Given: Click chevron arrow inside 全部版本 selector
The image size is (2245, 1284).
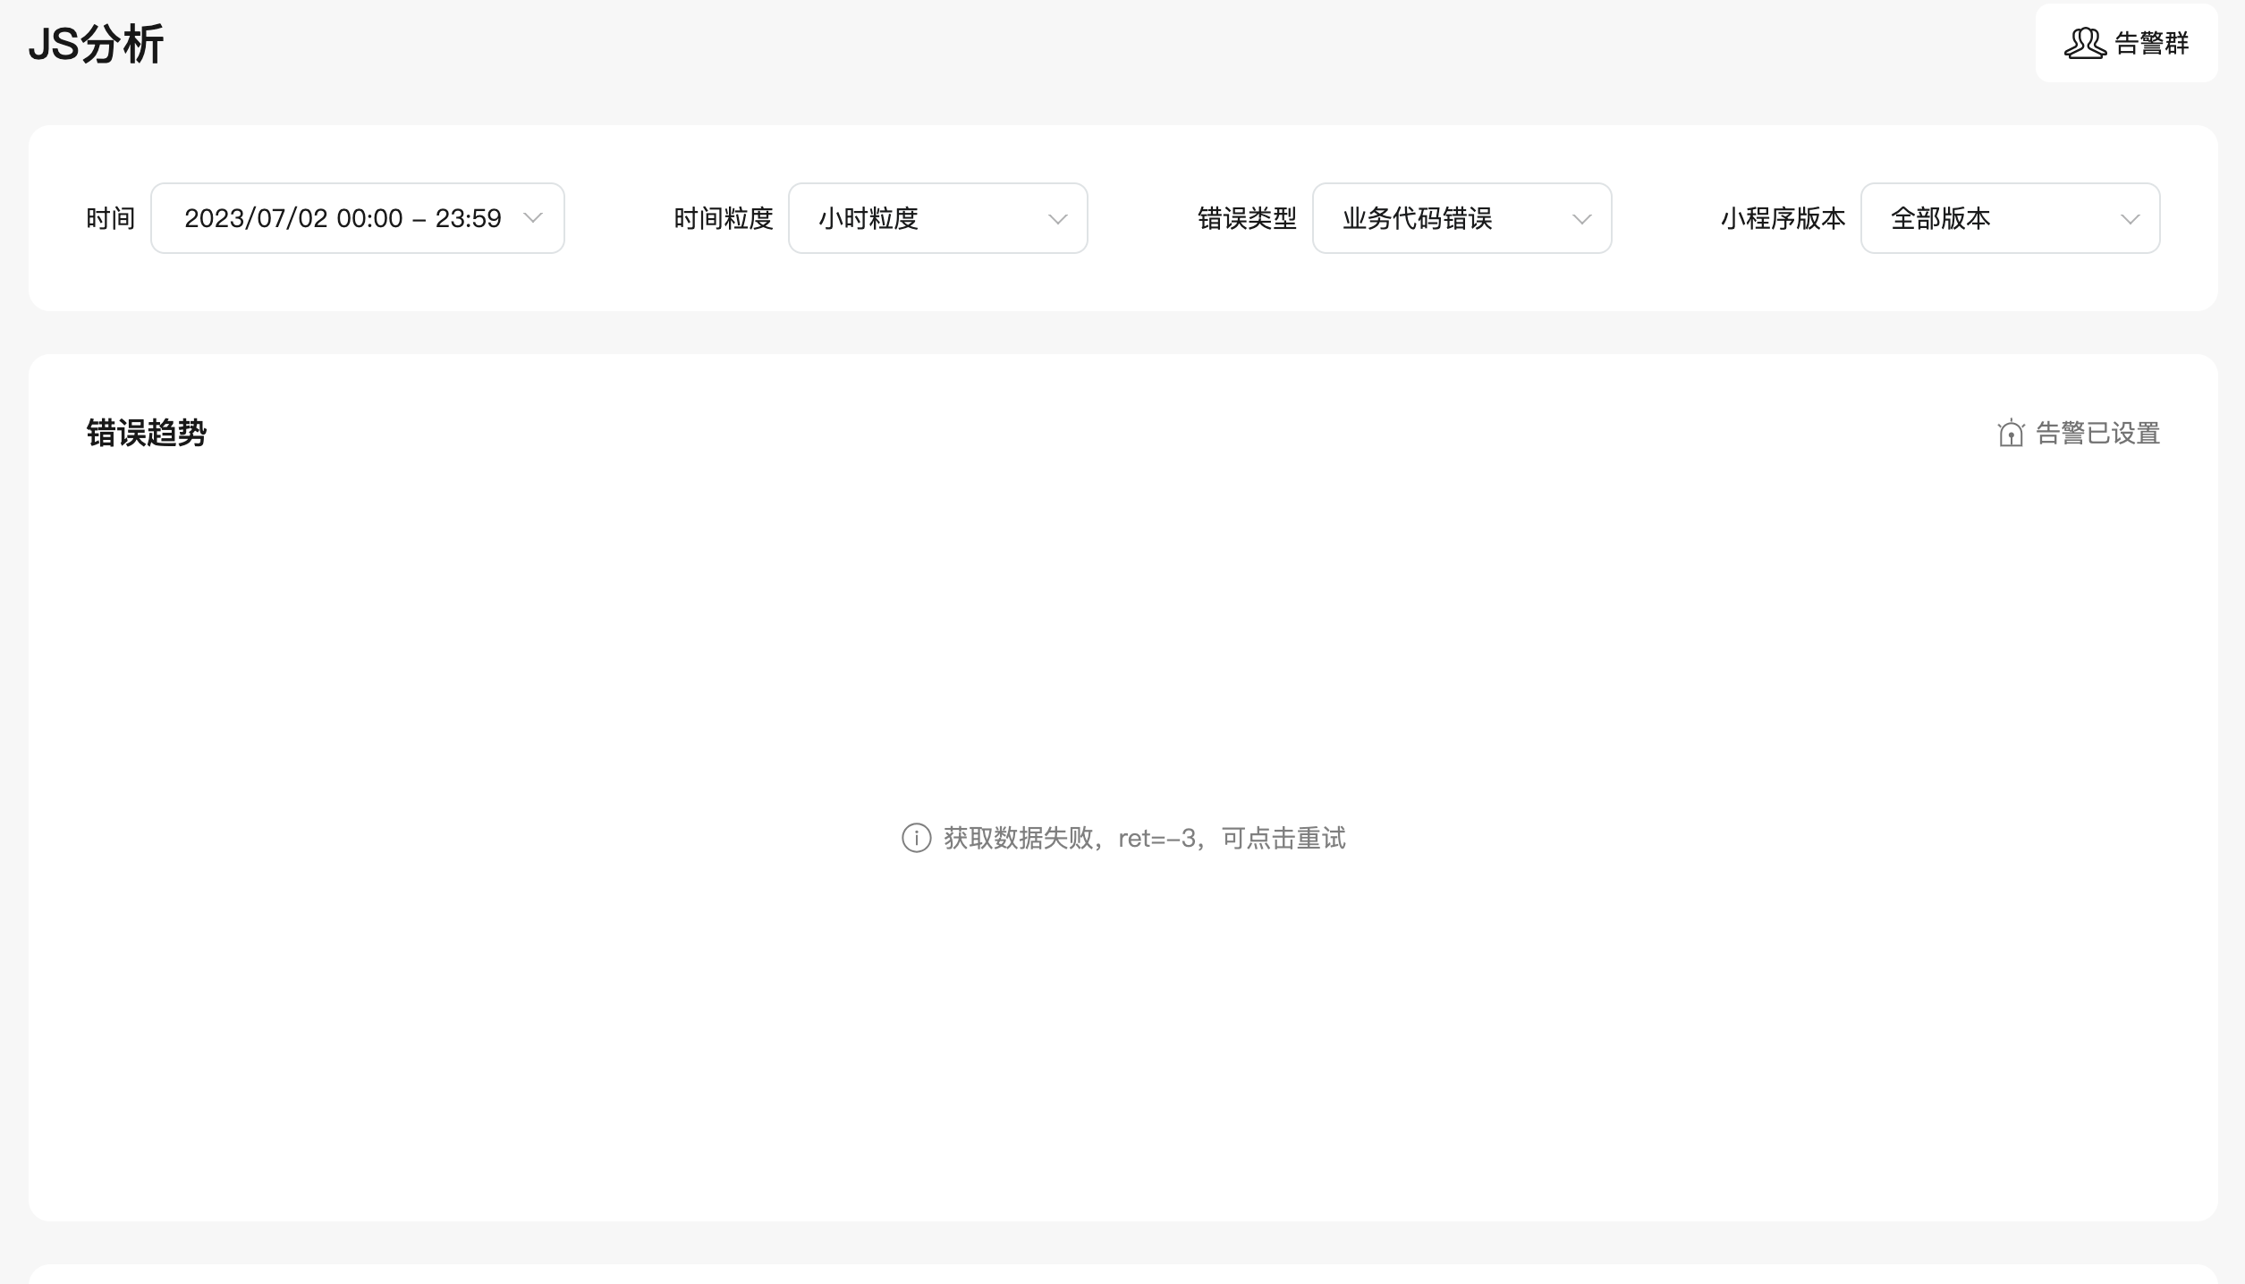Looking at the screenshot, I should (x=2130, y=219).
